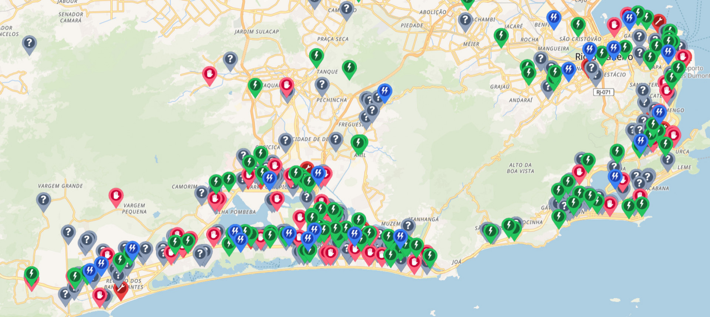Click the PIEDADE neighborhood label
The image size is (710, 317).
(x=412, y=26)
